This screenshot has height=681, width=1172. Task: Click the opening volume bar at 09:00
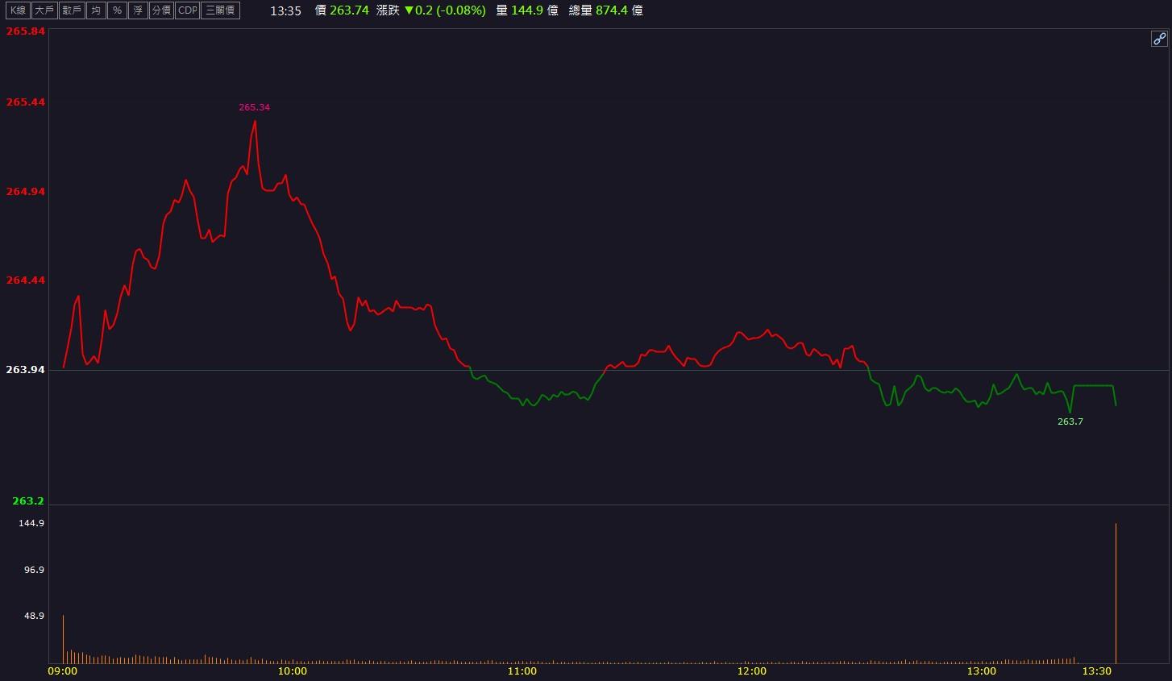[63, 639]
